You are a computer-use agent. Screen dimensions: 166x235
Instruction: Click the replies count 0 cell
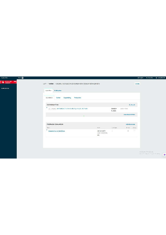coord(128,131)
